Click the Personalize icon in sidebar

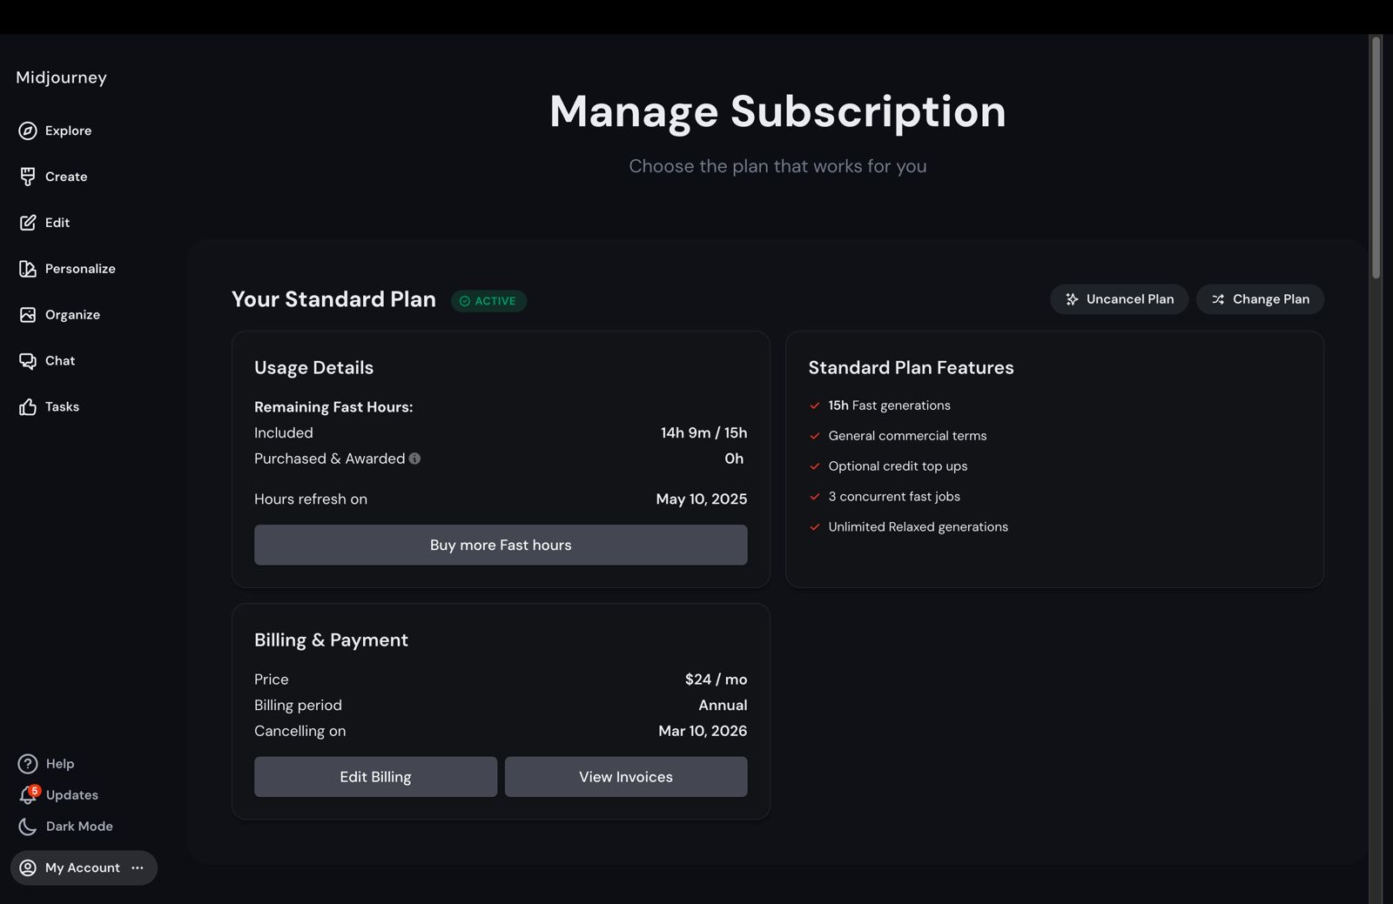click(28, 269)
